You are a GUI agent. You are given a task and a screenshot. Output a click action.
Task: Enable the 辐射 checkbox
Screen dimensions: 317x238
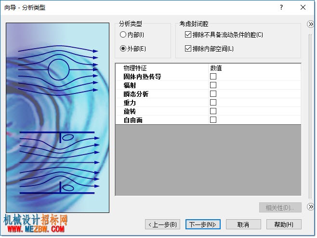point(213,85)
